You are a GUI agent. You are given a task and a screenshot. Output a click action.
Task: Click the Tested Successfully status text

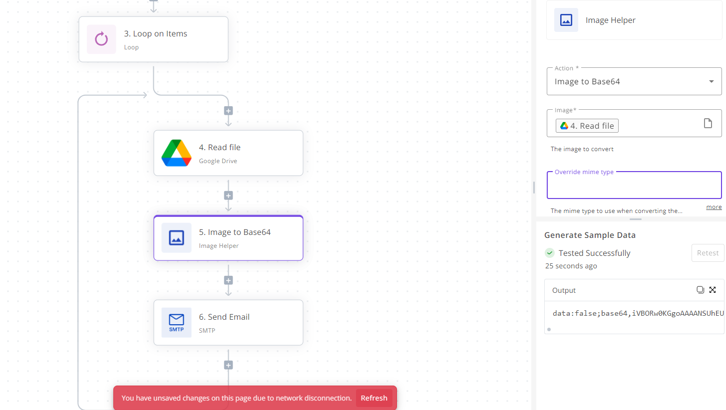(594, 253)
